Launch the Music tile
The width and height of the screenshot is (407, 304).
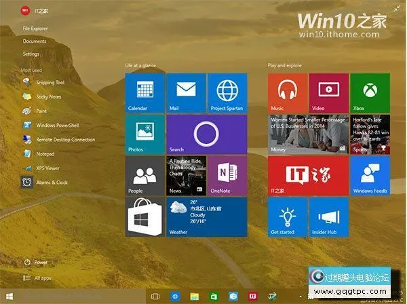(x=288, y=93)
